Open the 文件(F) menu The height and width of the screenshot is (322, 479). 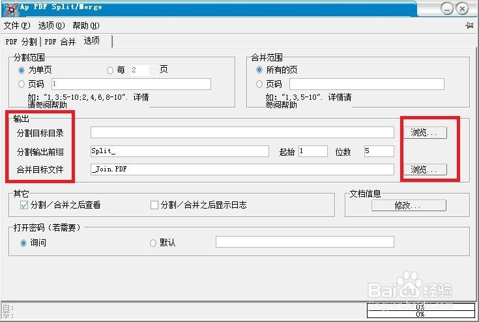[17, 25]
